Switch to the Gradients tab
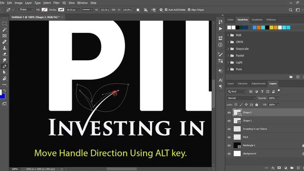 point(257,19)
